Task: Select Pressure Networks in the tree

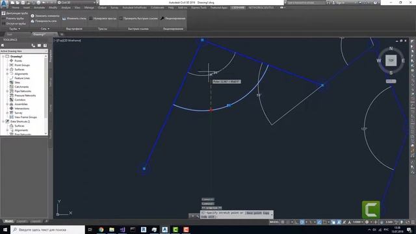Action: [25, 96]
